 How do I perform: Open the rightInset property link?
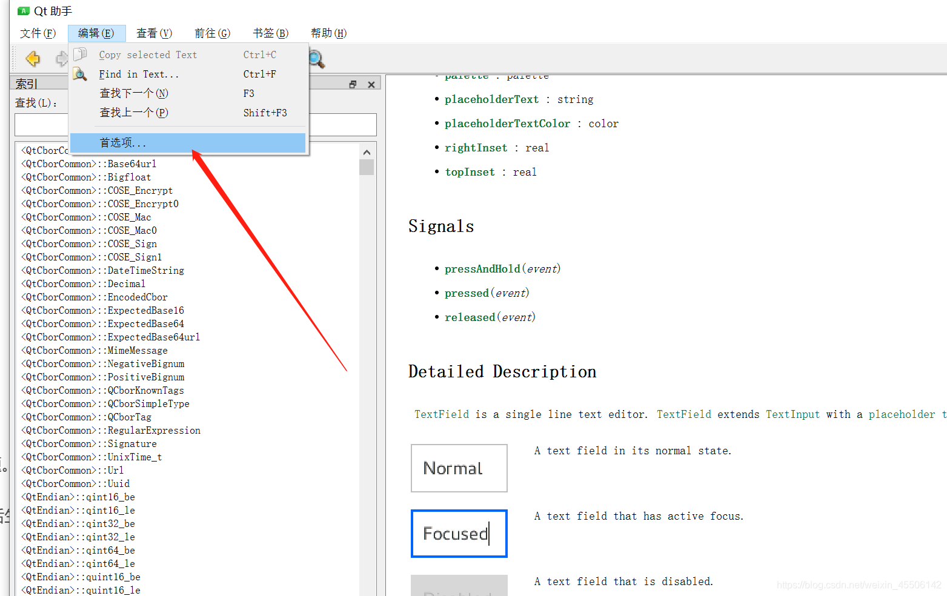coord(476,148)
